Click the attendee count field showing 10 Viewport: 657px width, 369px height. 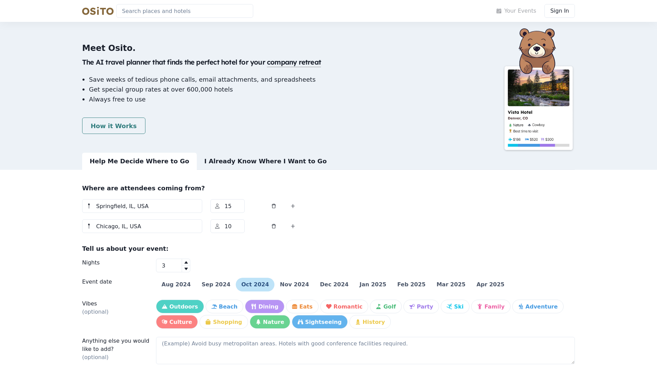click(228, 226)
